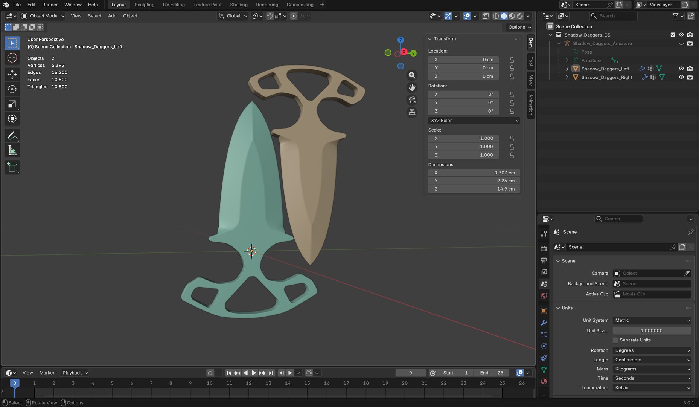699x407 pixels.
Task: Open the Length Centimeters dropdown
Action: click(652, 360)
